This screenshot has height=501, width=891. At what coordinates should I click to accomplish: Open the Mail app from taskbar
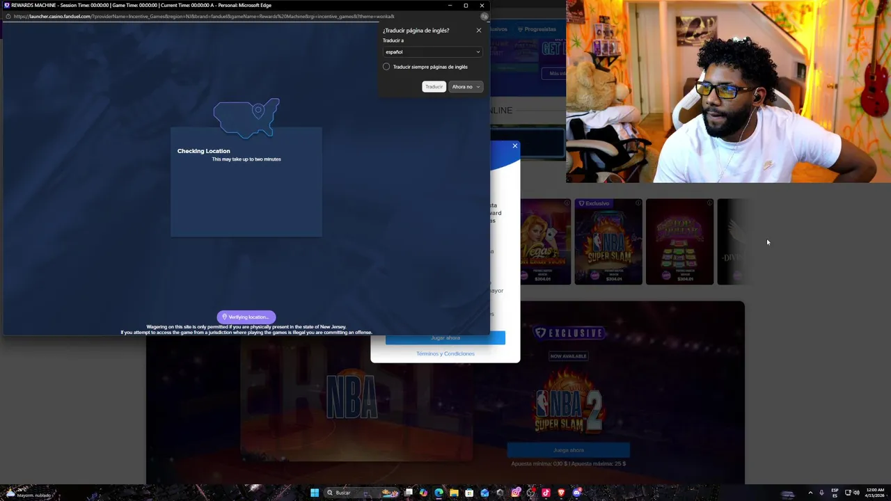point(484,493)
